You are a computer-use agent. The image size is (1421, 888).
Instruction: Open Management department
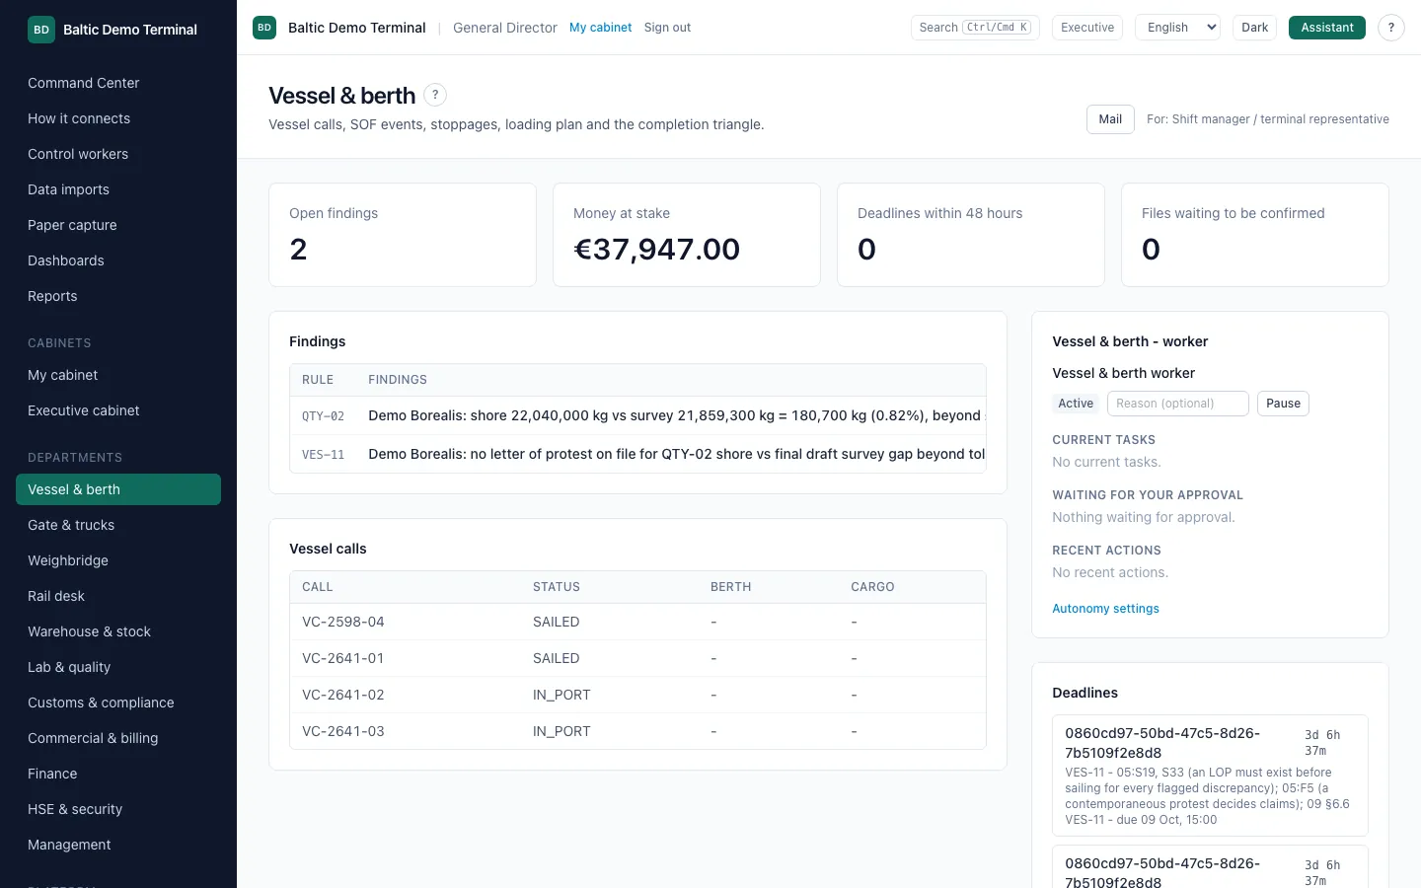[x=118, y=845]
